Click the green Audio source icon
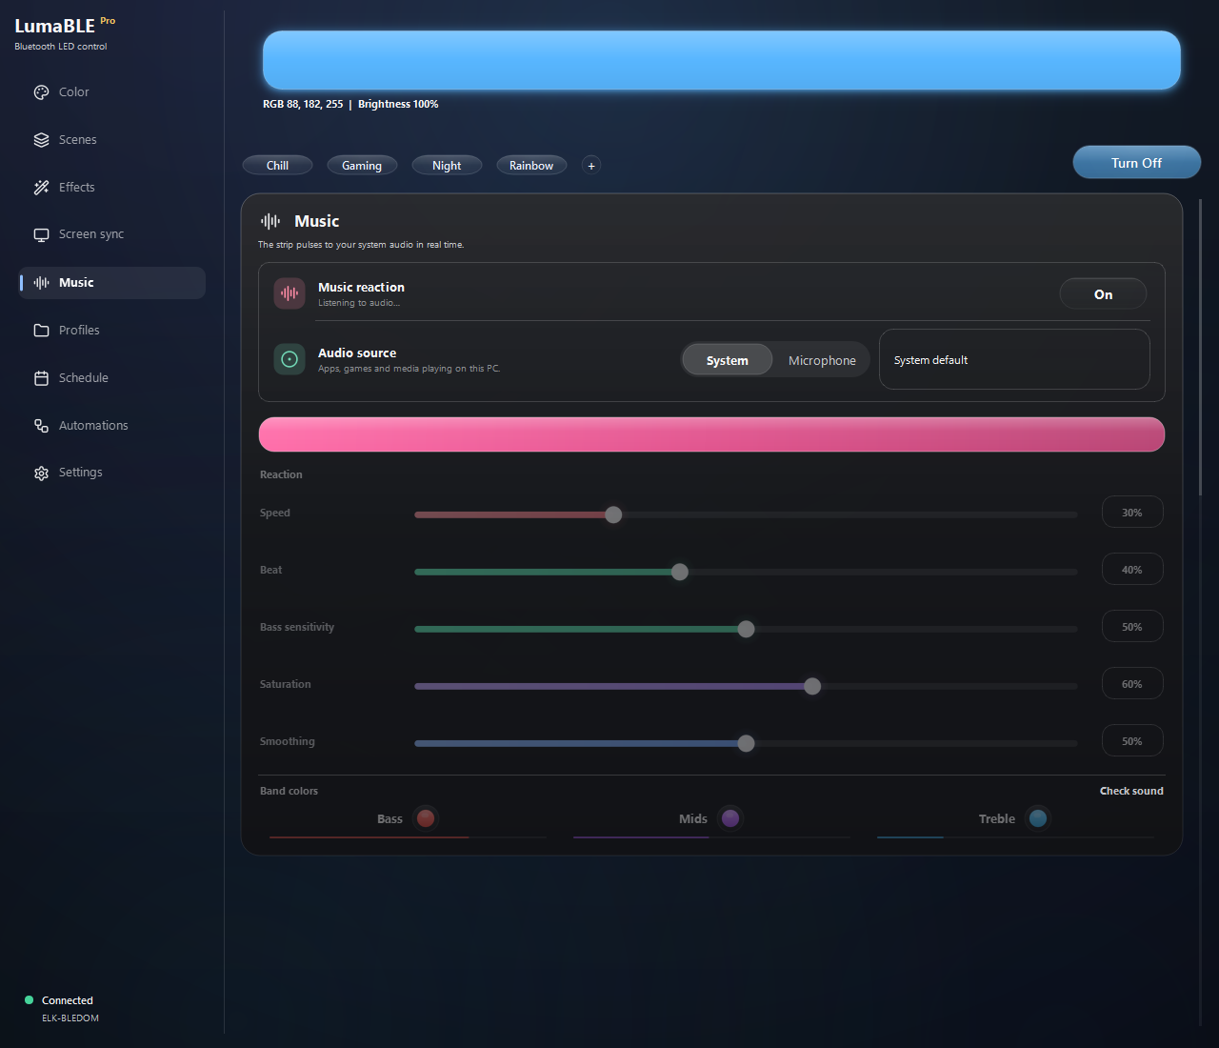The image size is (1219, 1048). pyautogui.click(x=290, y=359)
